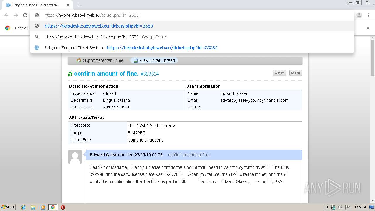
Task: Click the browser reload button
Action: coord(25,15)
